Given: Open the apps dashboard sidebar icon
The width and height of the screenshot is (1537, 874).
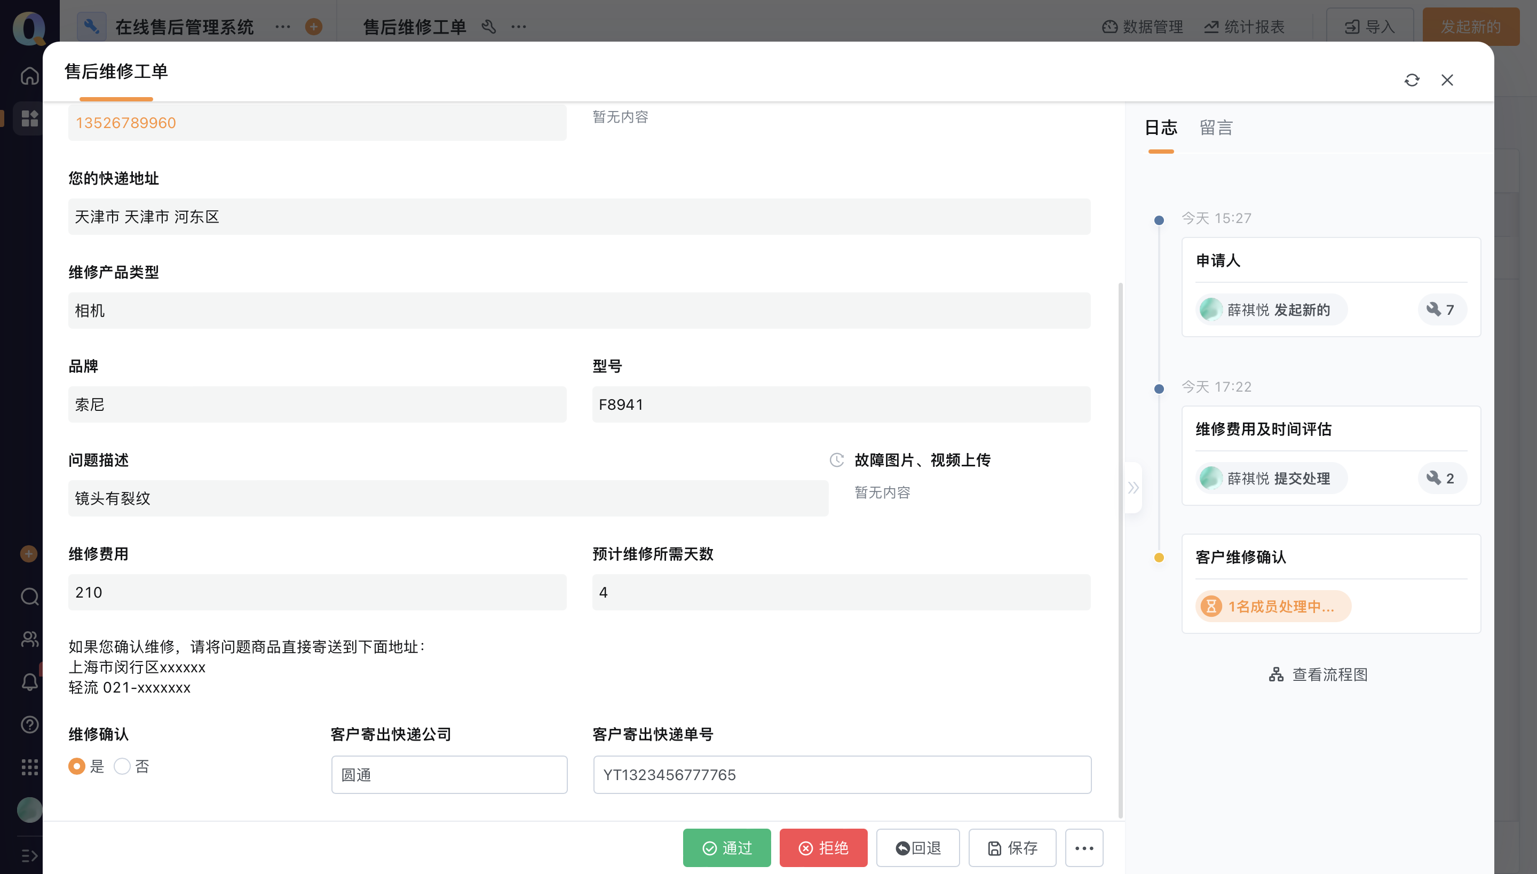Looking at the screenshot, I should pyautogui.click(x=29, y=117).
